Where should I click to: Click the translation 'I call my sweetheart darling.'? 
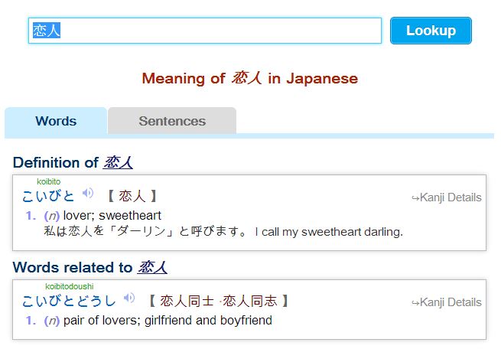[329, 231]
